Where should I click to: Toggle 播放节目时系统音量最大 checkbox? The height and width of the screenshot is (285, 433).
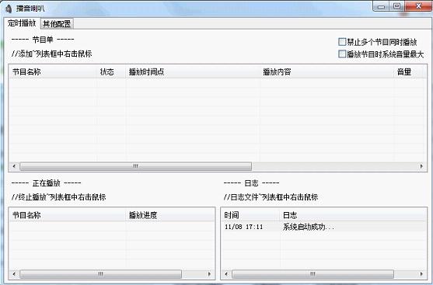(342, 54)
